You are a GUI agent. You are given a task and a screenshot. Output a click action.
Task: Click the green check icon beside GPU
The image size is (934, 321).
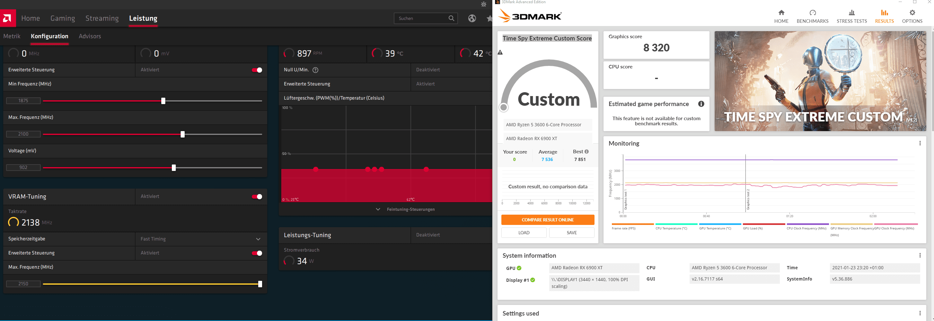tap(519, 268)
